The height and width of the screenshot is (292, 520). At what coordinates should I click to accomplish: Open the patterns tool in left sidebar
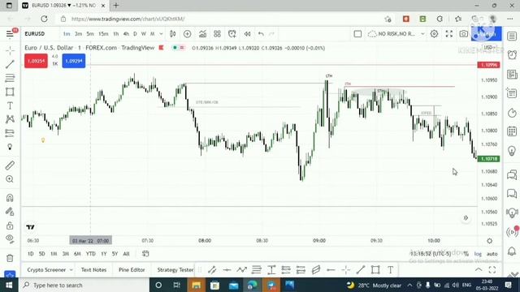click(10, 119)
